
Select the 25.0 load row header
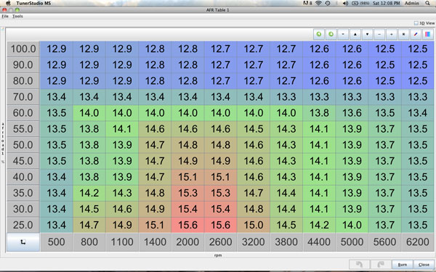point(23,225)
